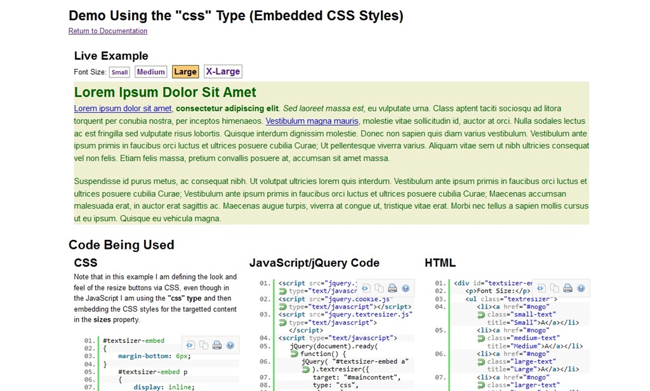Click JS line 'jQuery(document).ready('
This screenshot has width=650, height=391.
click(x=334, y=346)
